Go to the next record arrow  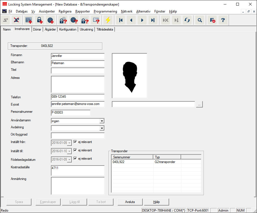tap(142, 20)
